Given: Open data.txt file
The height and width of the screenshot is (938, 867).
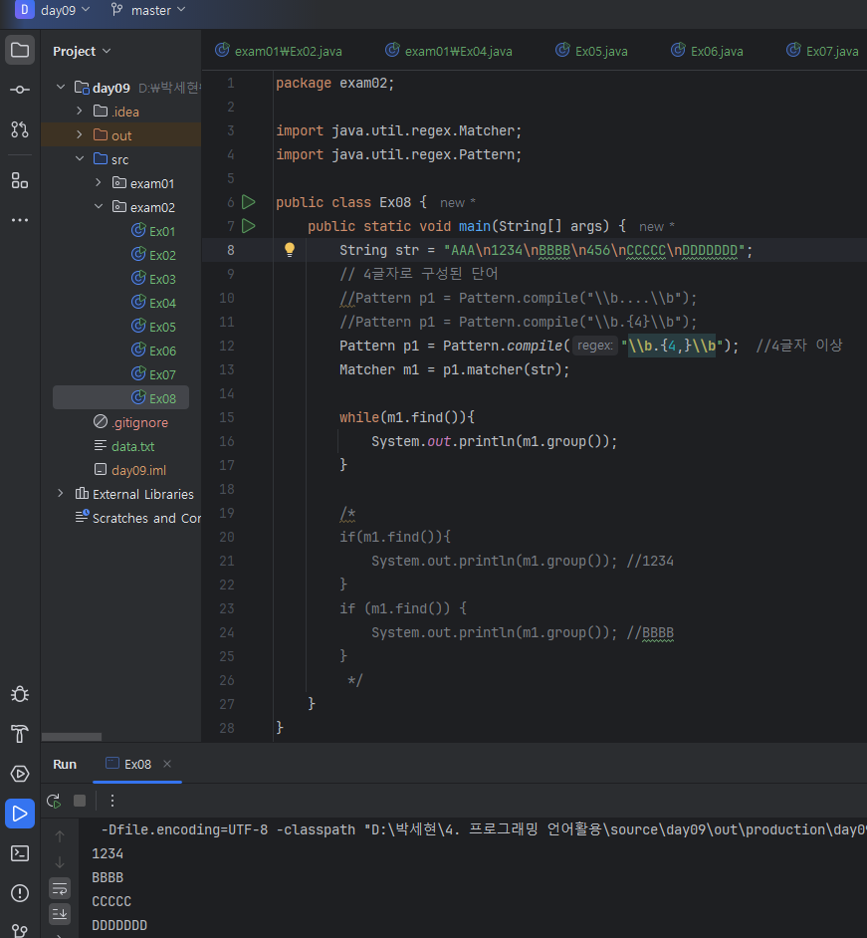Looking at the screenshot, I should [x=124, y=446].
